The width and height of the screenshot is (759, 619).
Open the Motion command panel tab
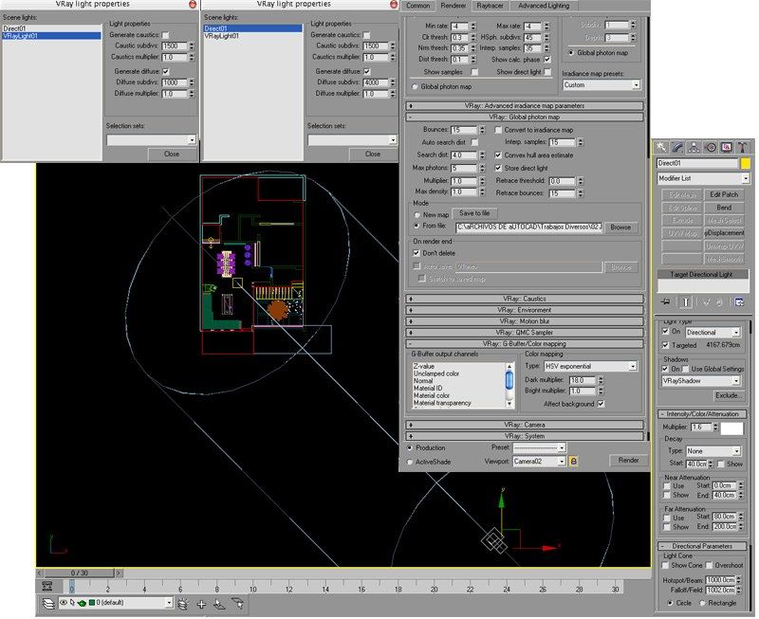[710, 147]
